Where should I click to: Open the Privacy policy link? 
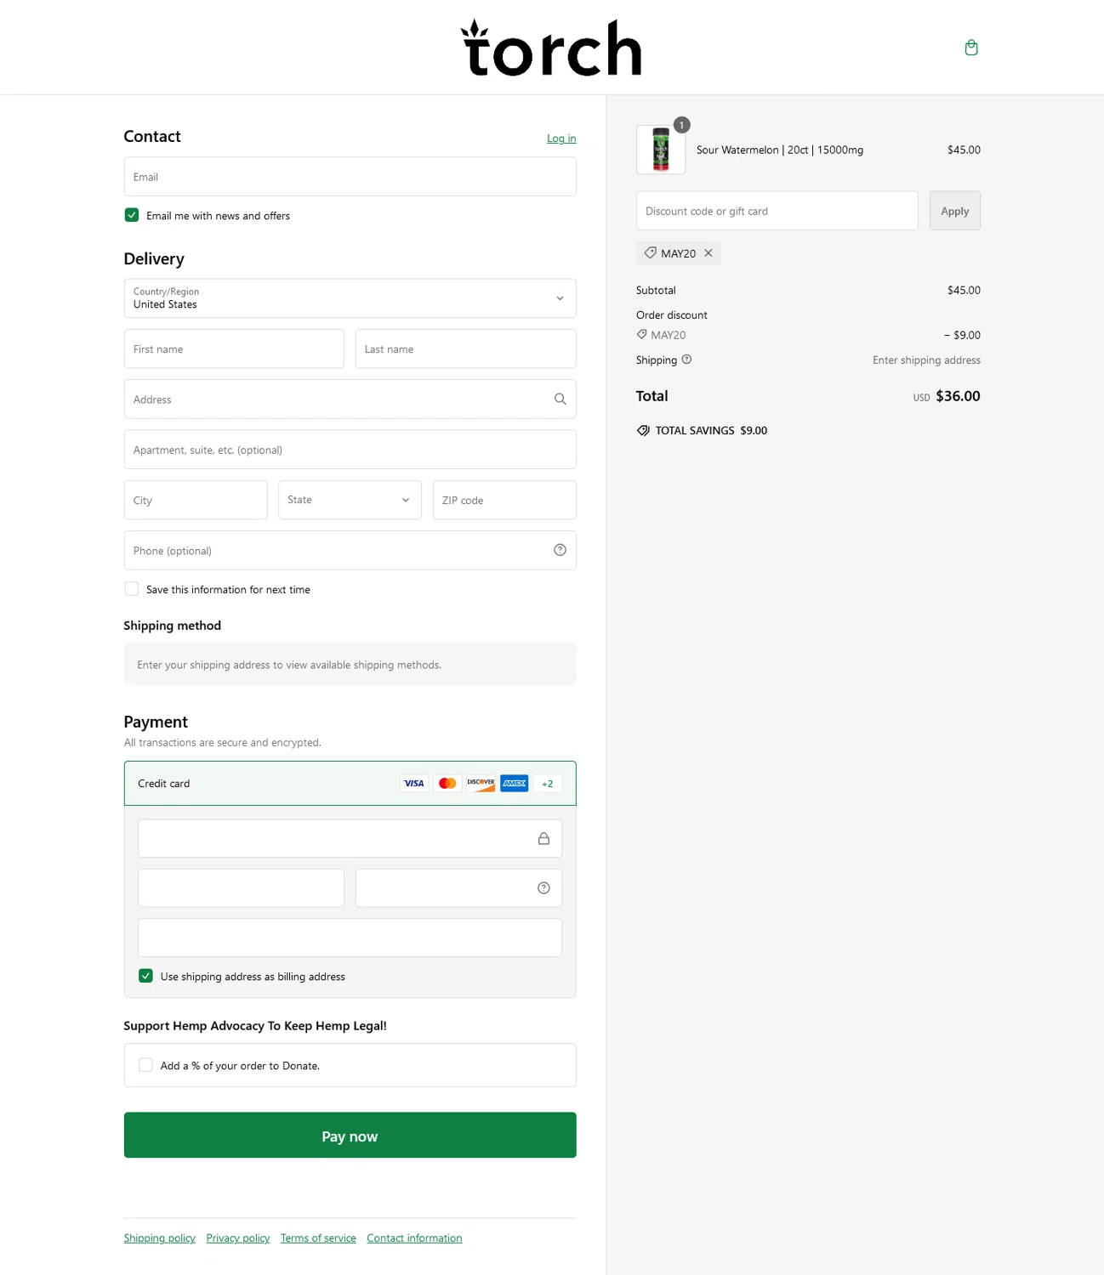coord(237,1238)
